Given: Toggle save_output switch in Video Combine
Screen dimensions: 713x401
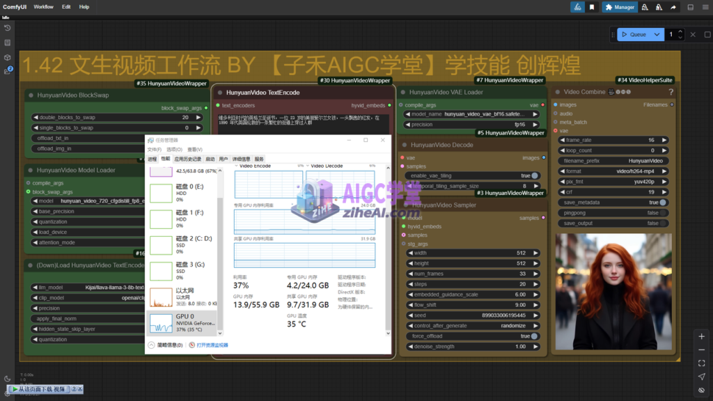Looking at the screenshot, I should pos(663,223).
